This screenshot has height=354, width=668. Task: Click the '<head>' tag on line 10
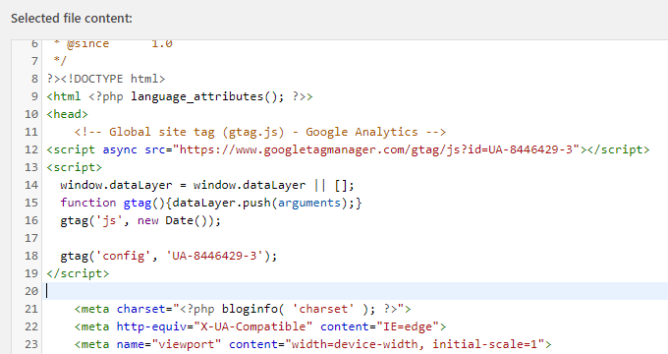coord(68,114)
